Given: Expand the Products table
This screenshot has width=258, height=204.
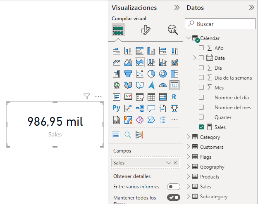Looking at the screenshot, I should click(189, 177).
